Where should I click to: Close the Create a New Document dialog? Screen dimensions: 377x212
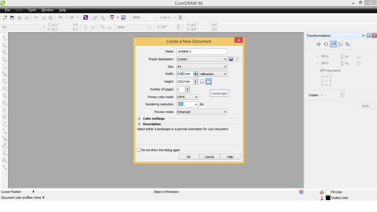(239, 40)
